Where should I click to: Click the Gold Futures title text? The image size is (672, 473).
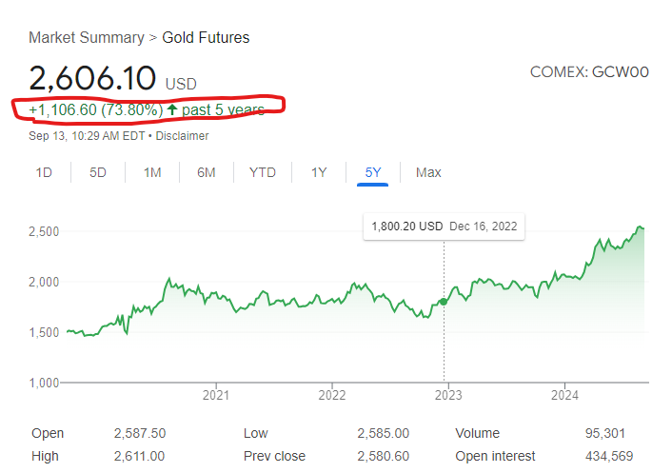click(x=206, y=38)
